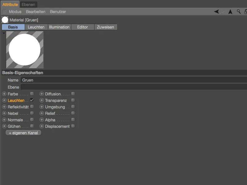
Task: Click the round button left of Umgebung
Action: coord(42,107)
